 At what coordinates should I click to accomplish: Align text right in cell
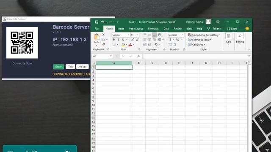(154, 40)
